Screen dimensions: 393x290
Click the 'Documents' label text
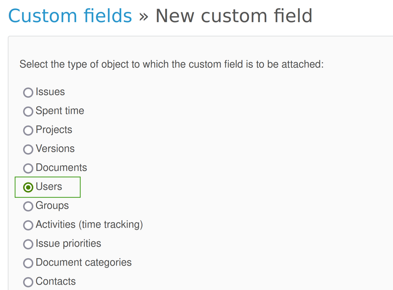point(61,168)
